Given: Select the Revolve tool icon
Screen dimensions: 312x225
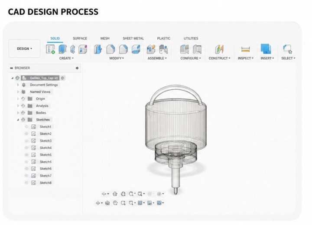Looking at the screenshot, I should (x=73, y=49).
